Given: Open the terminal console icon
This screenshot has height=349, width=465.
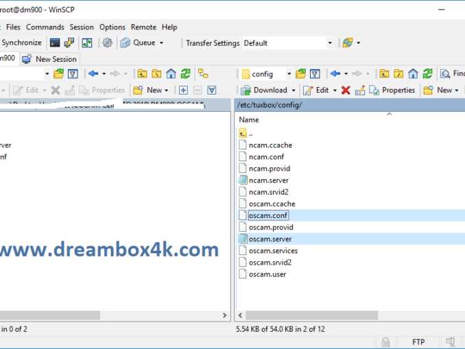Looking at the screenshot, I should 55,43.
